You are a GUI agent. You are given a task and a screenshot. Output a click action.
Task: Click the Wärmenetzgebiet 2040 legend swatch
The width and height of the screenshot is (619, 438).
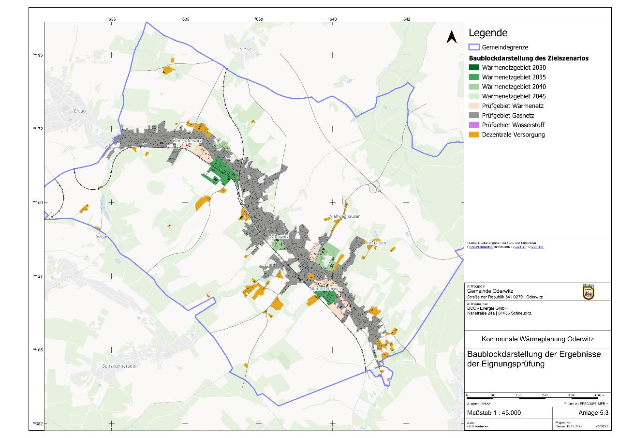pyautogui.click(x=474, y=87)
